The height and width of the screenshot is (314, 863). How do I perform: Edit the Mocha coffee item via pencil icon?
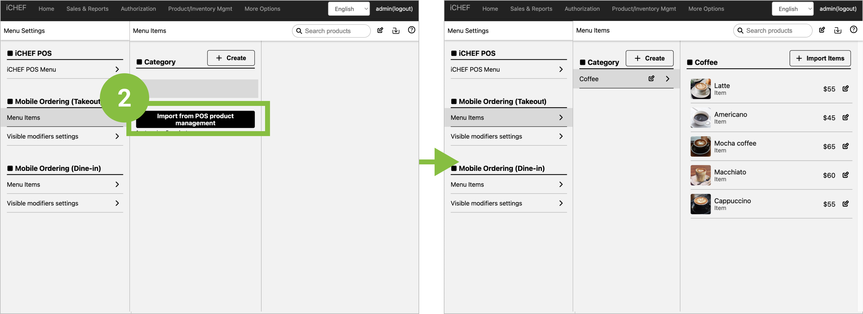[845, 146]
